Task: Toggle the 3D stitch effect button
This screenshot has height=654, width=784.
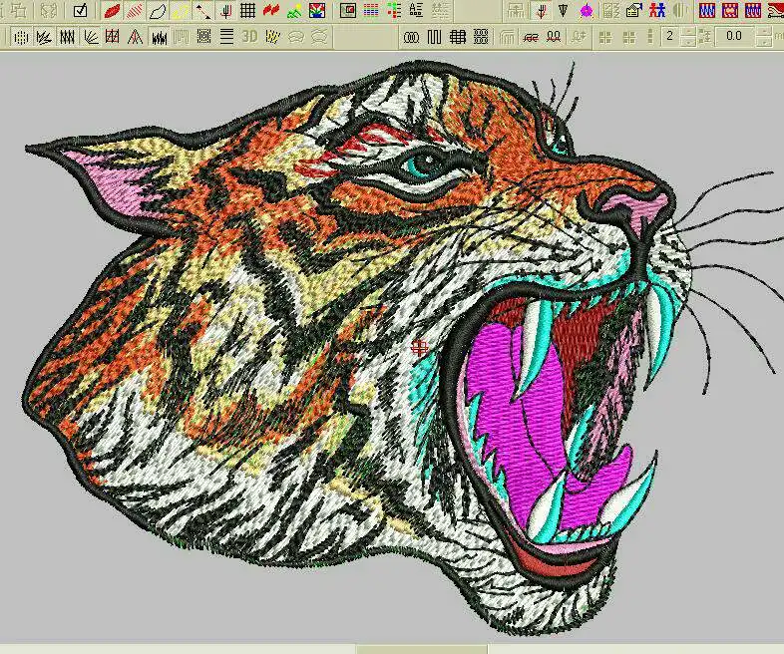Action: click(248, 37)
